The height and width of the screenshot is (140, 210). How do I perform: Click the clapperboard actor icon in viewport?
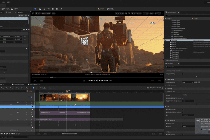tap(85, 41)
